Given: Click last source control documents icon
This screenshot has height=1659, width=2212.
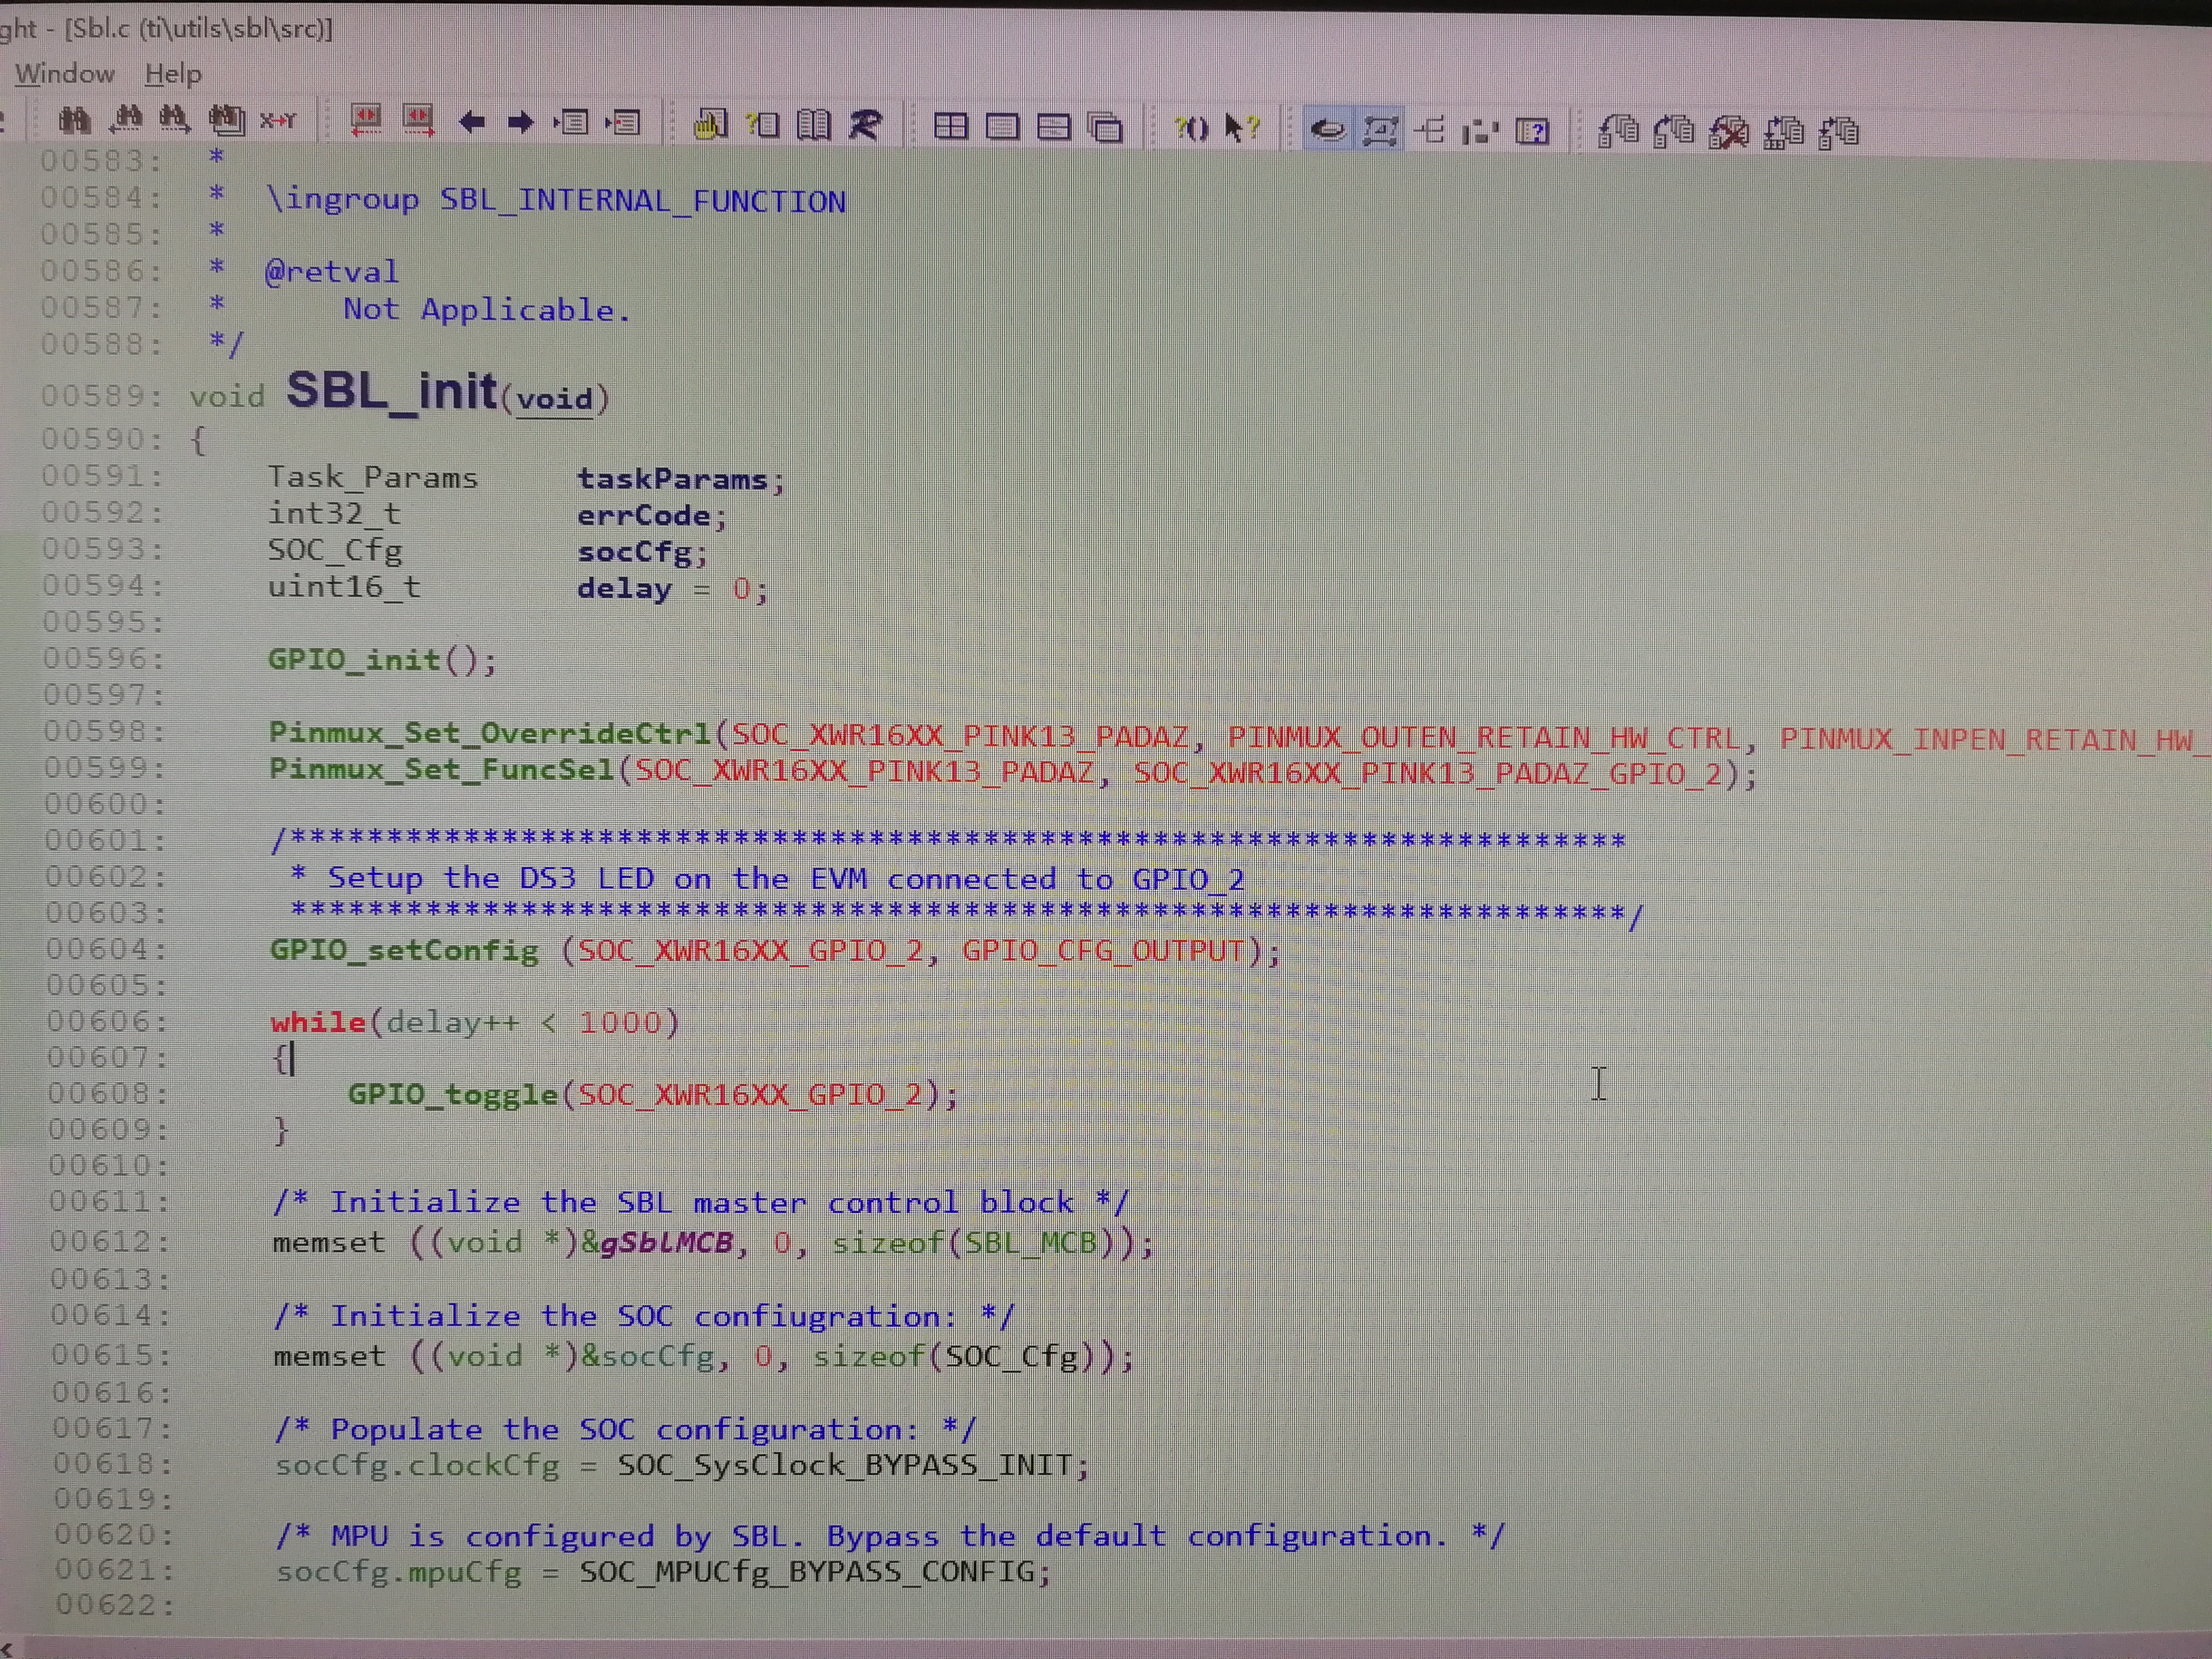Looking at the screenshot, I should pos(1838,133).
